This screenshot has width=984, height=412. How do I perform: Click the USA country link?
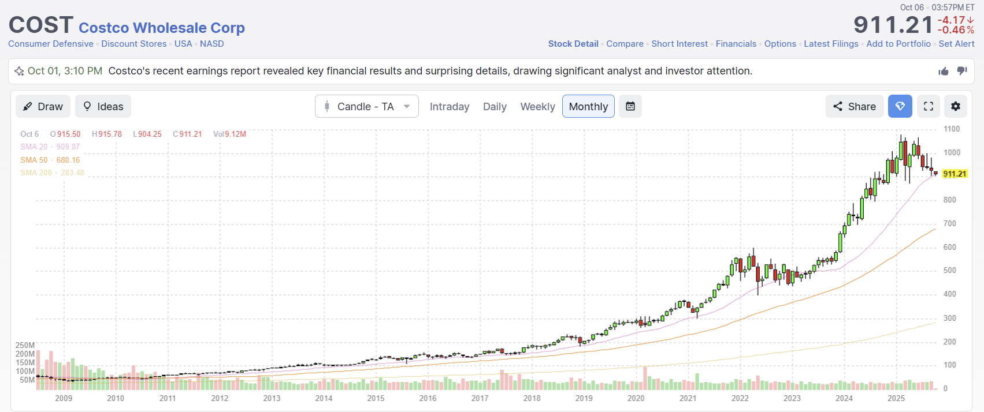(x=183, y=44)
